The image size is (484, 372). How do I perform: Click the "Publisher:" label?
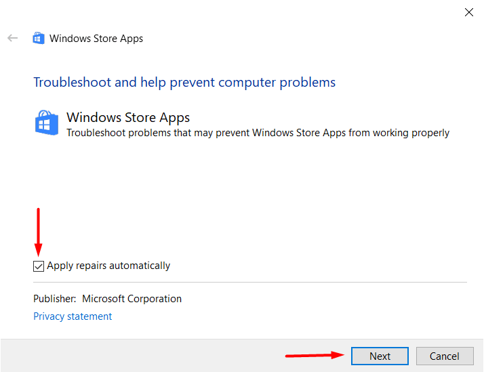54,299
